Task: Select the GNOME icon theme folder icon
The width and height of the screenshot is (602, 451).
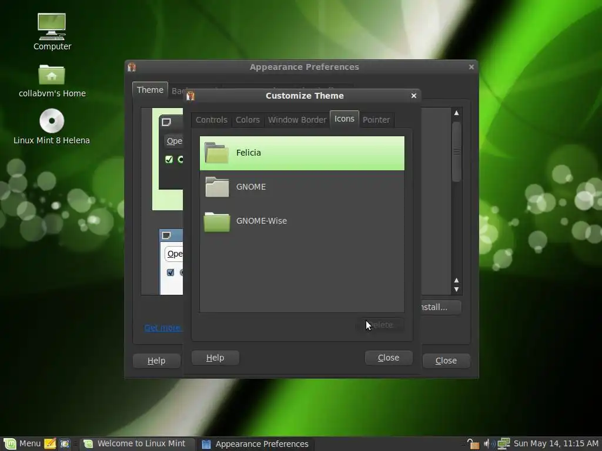Action: click(x=217, y=187)
